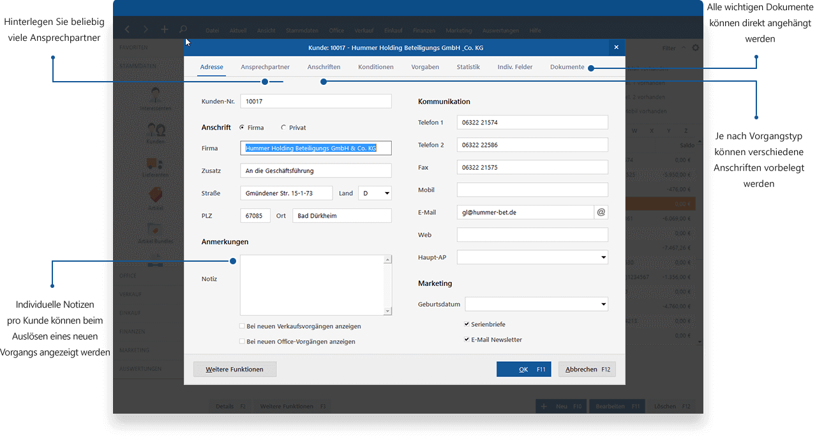Click the plus icon in the top toolbar
Image resolution: width=817 pixels, height=436 pixels.
(164, 29)
